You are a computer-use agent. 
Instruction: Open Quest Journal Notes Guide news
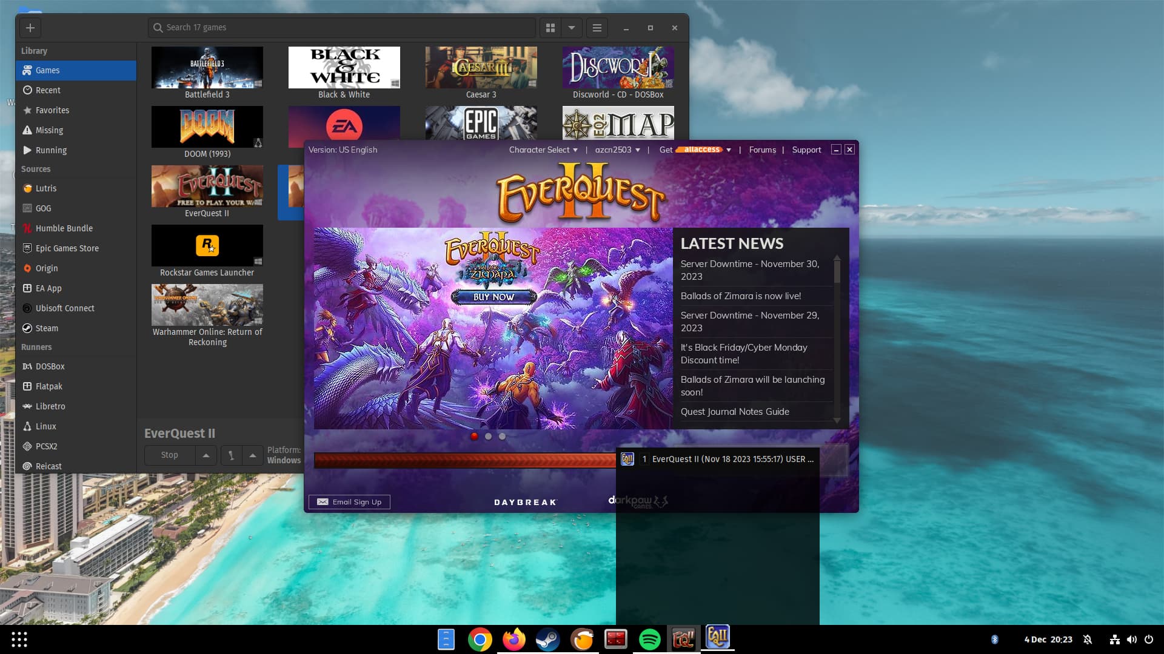[735, 412]
